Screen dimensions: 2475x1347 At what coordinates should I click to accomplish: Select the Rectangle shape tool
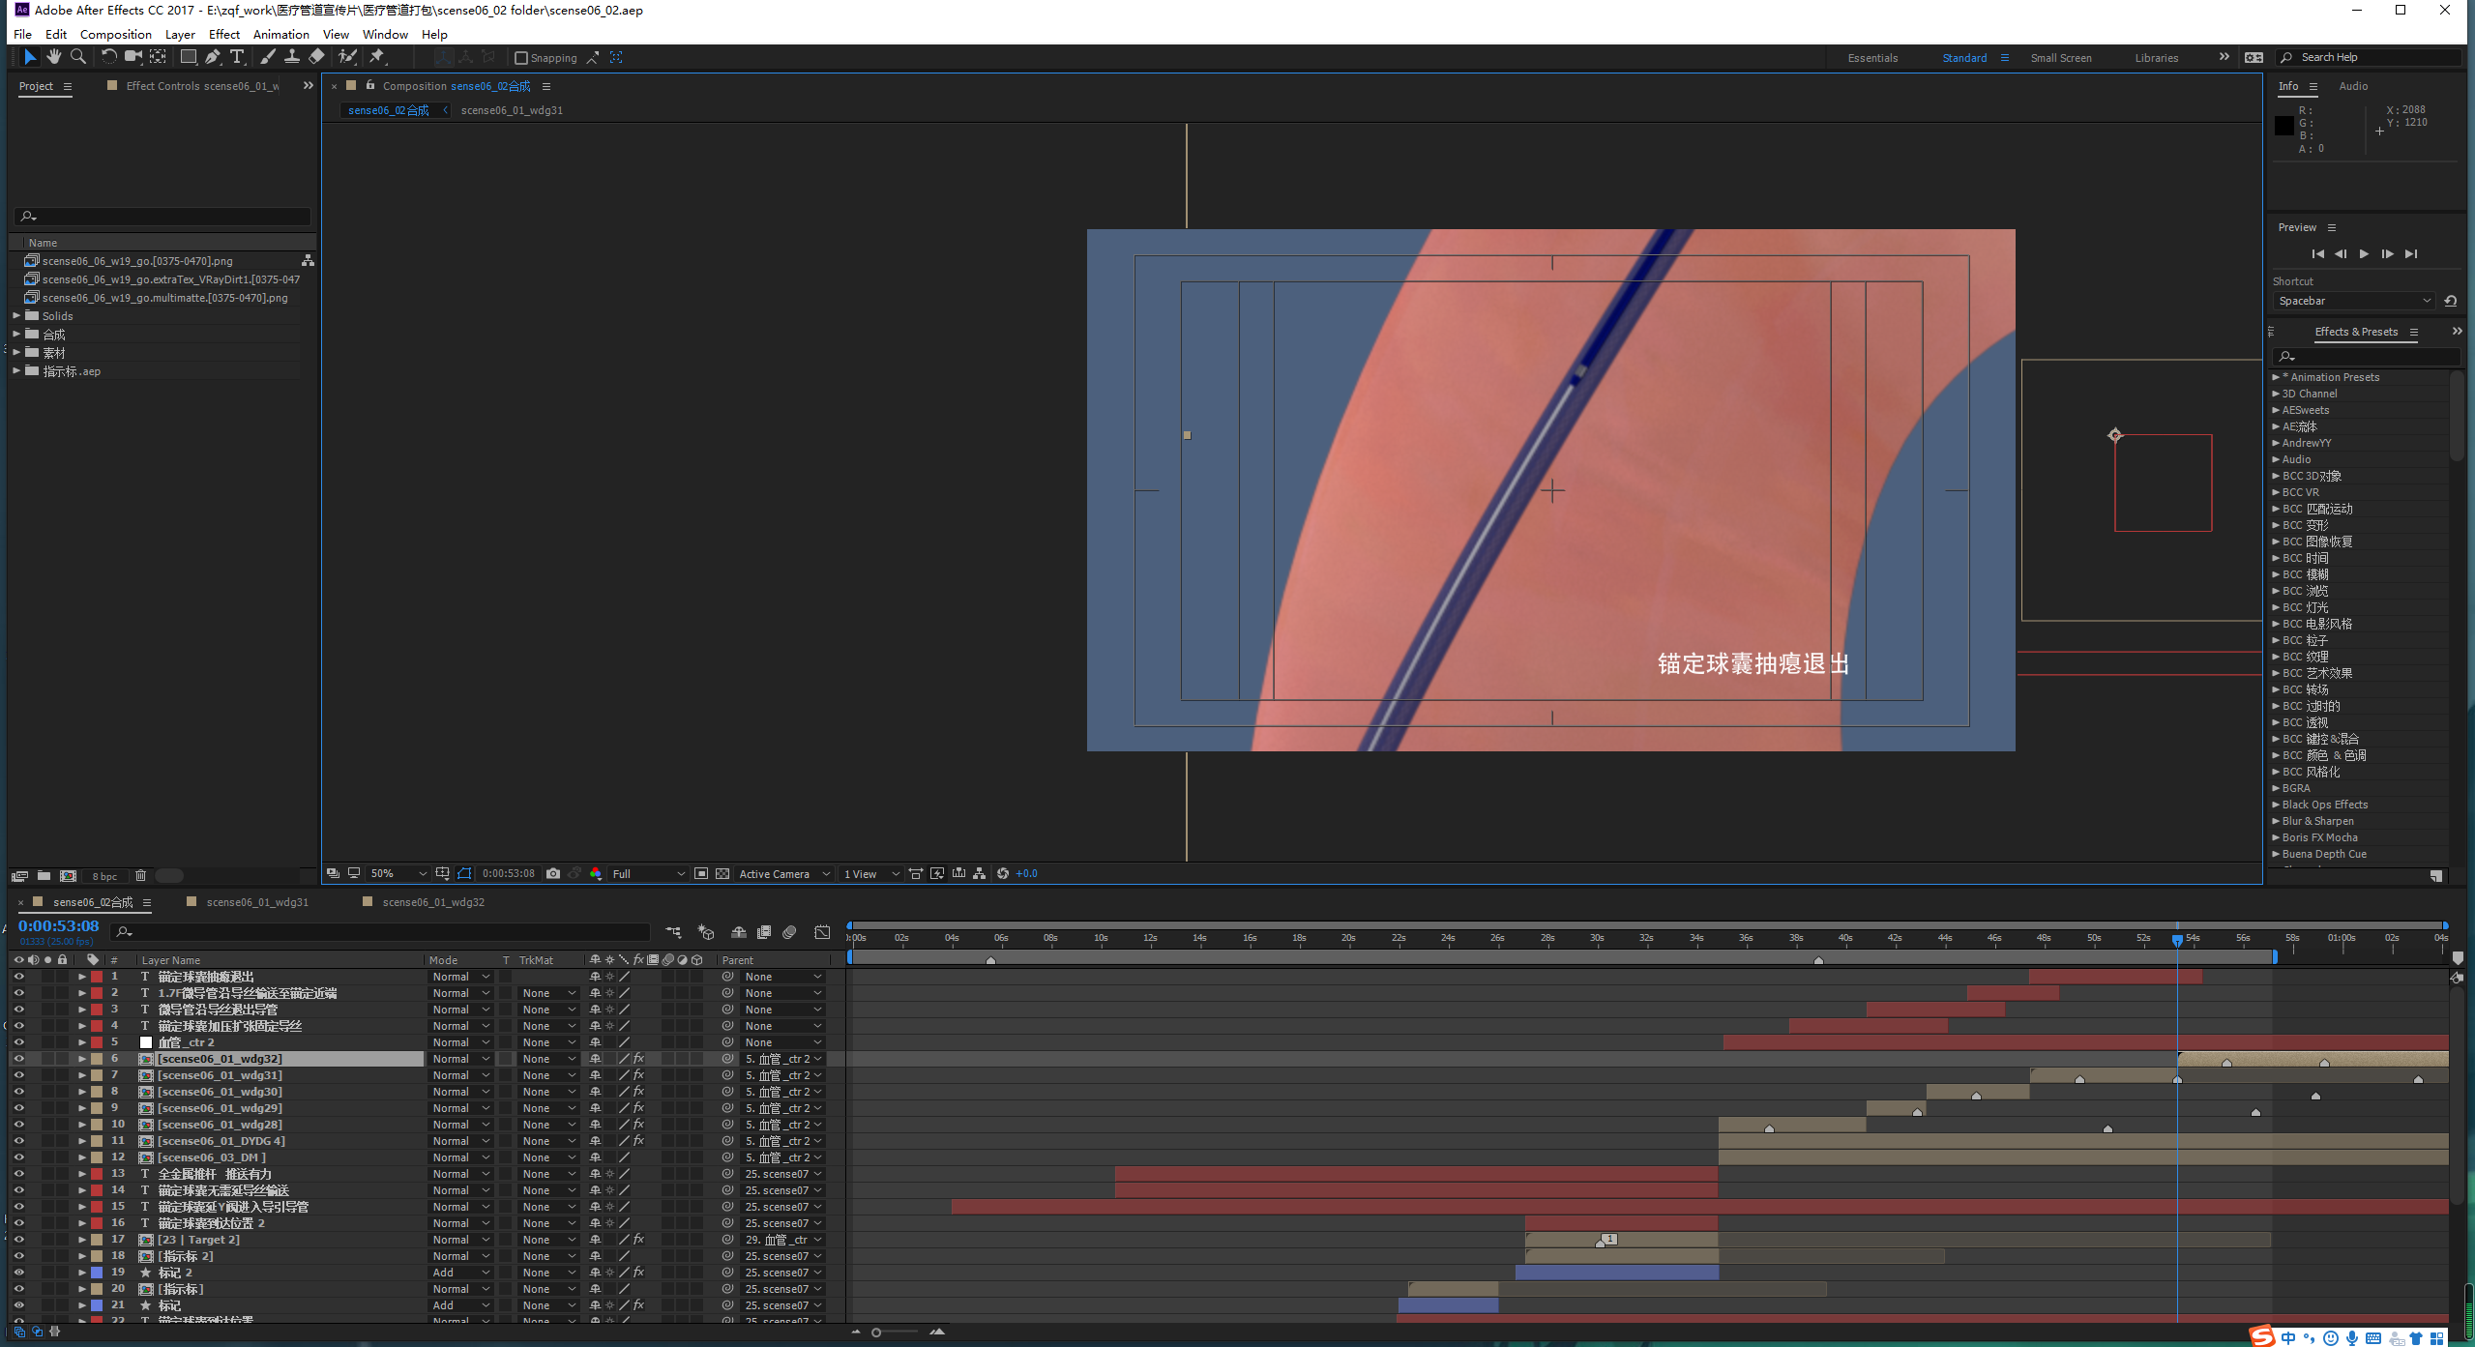point(189,58)
